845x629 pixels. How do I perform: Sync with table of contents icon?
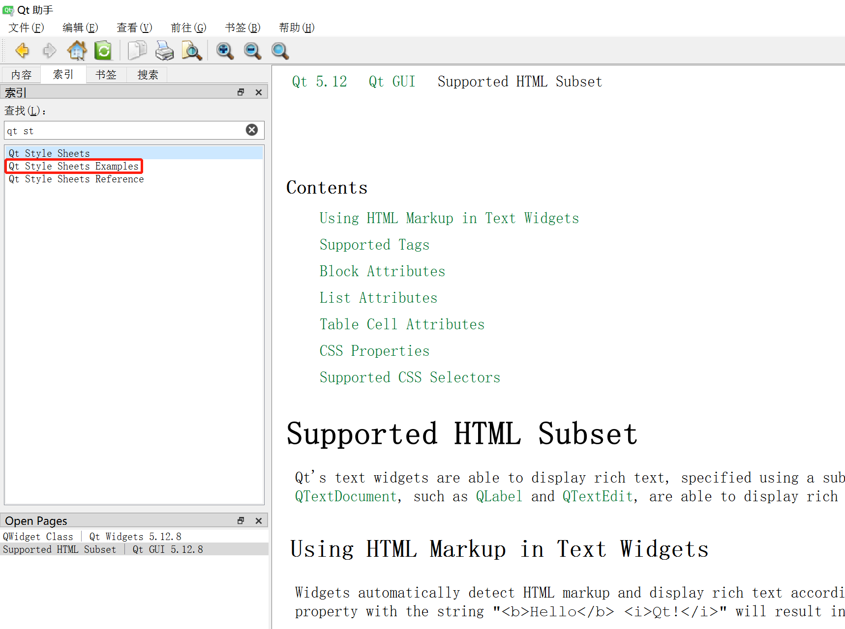103,51
